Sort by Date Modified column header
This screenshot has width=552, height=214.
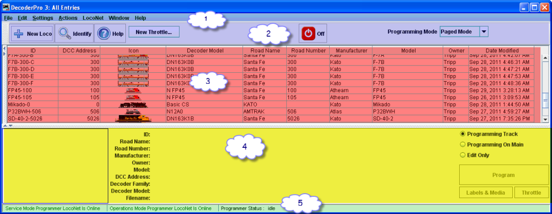[x=502, y=51]
